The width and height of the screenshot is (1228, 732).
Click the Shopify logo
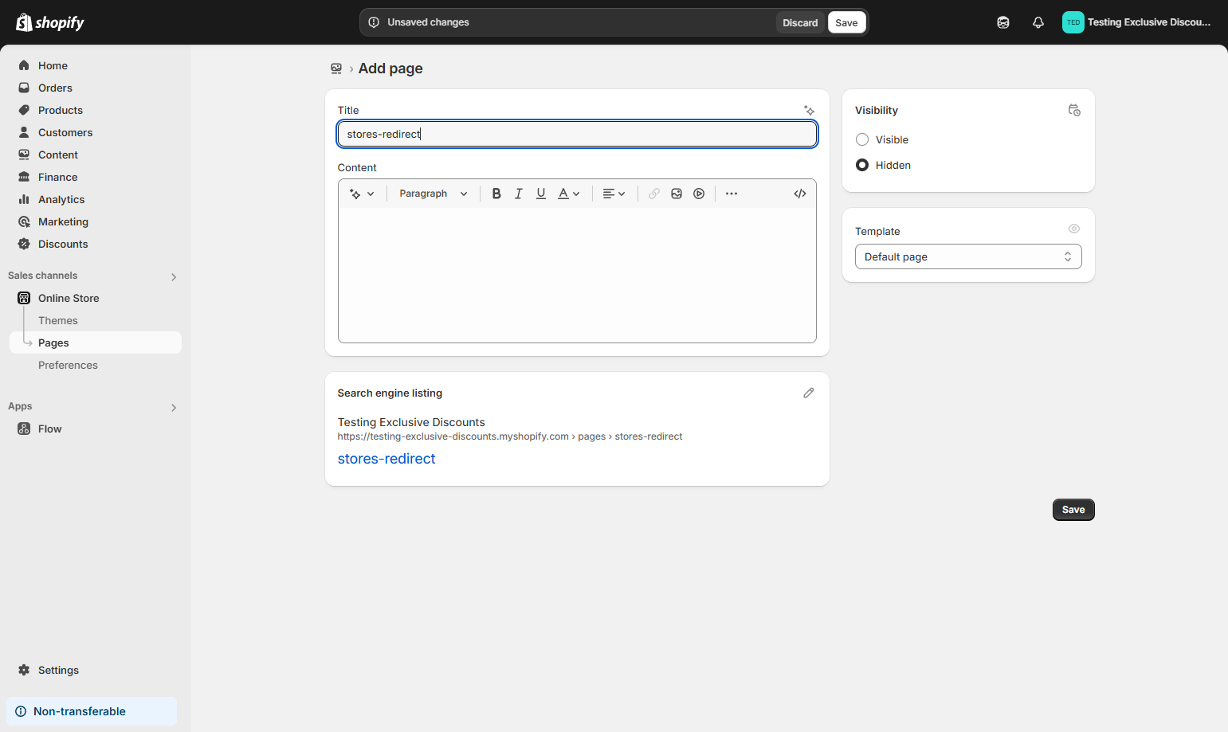pos(50,22)
